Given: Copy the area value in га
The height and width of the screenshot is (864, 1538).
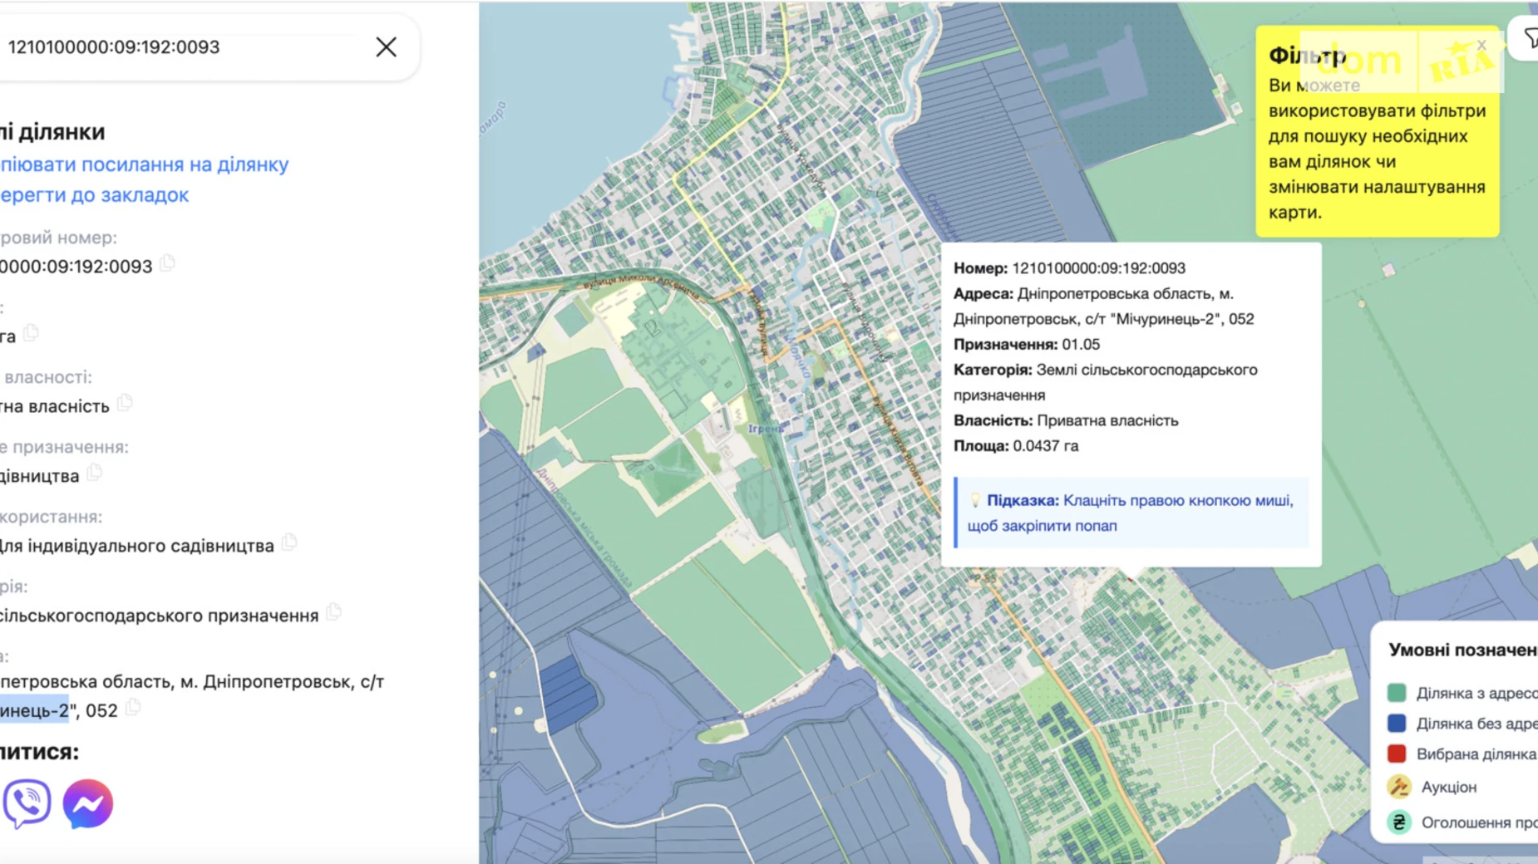Looking at the screenshot, I should tap(32, 334).
